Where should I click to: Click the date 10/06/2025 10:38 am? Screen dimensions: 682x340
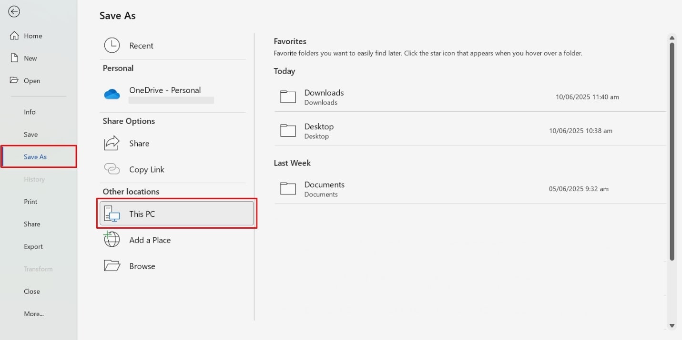[580, 130]
